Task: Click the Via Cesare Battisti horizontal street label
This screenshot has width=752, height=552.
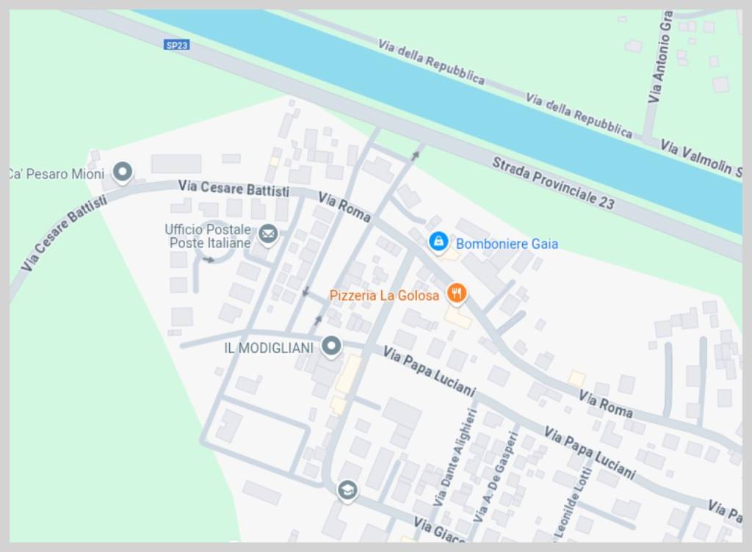Action: click(x=234, y=188)
